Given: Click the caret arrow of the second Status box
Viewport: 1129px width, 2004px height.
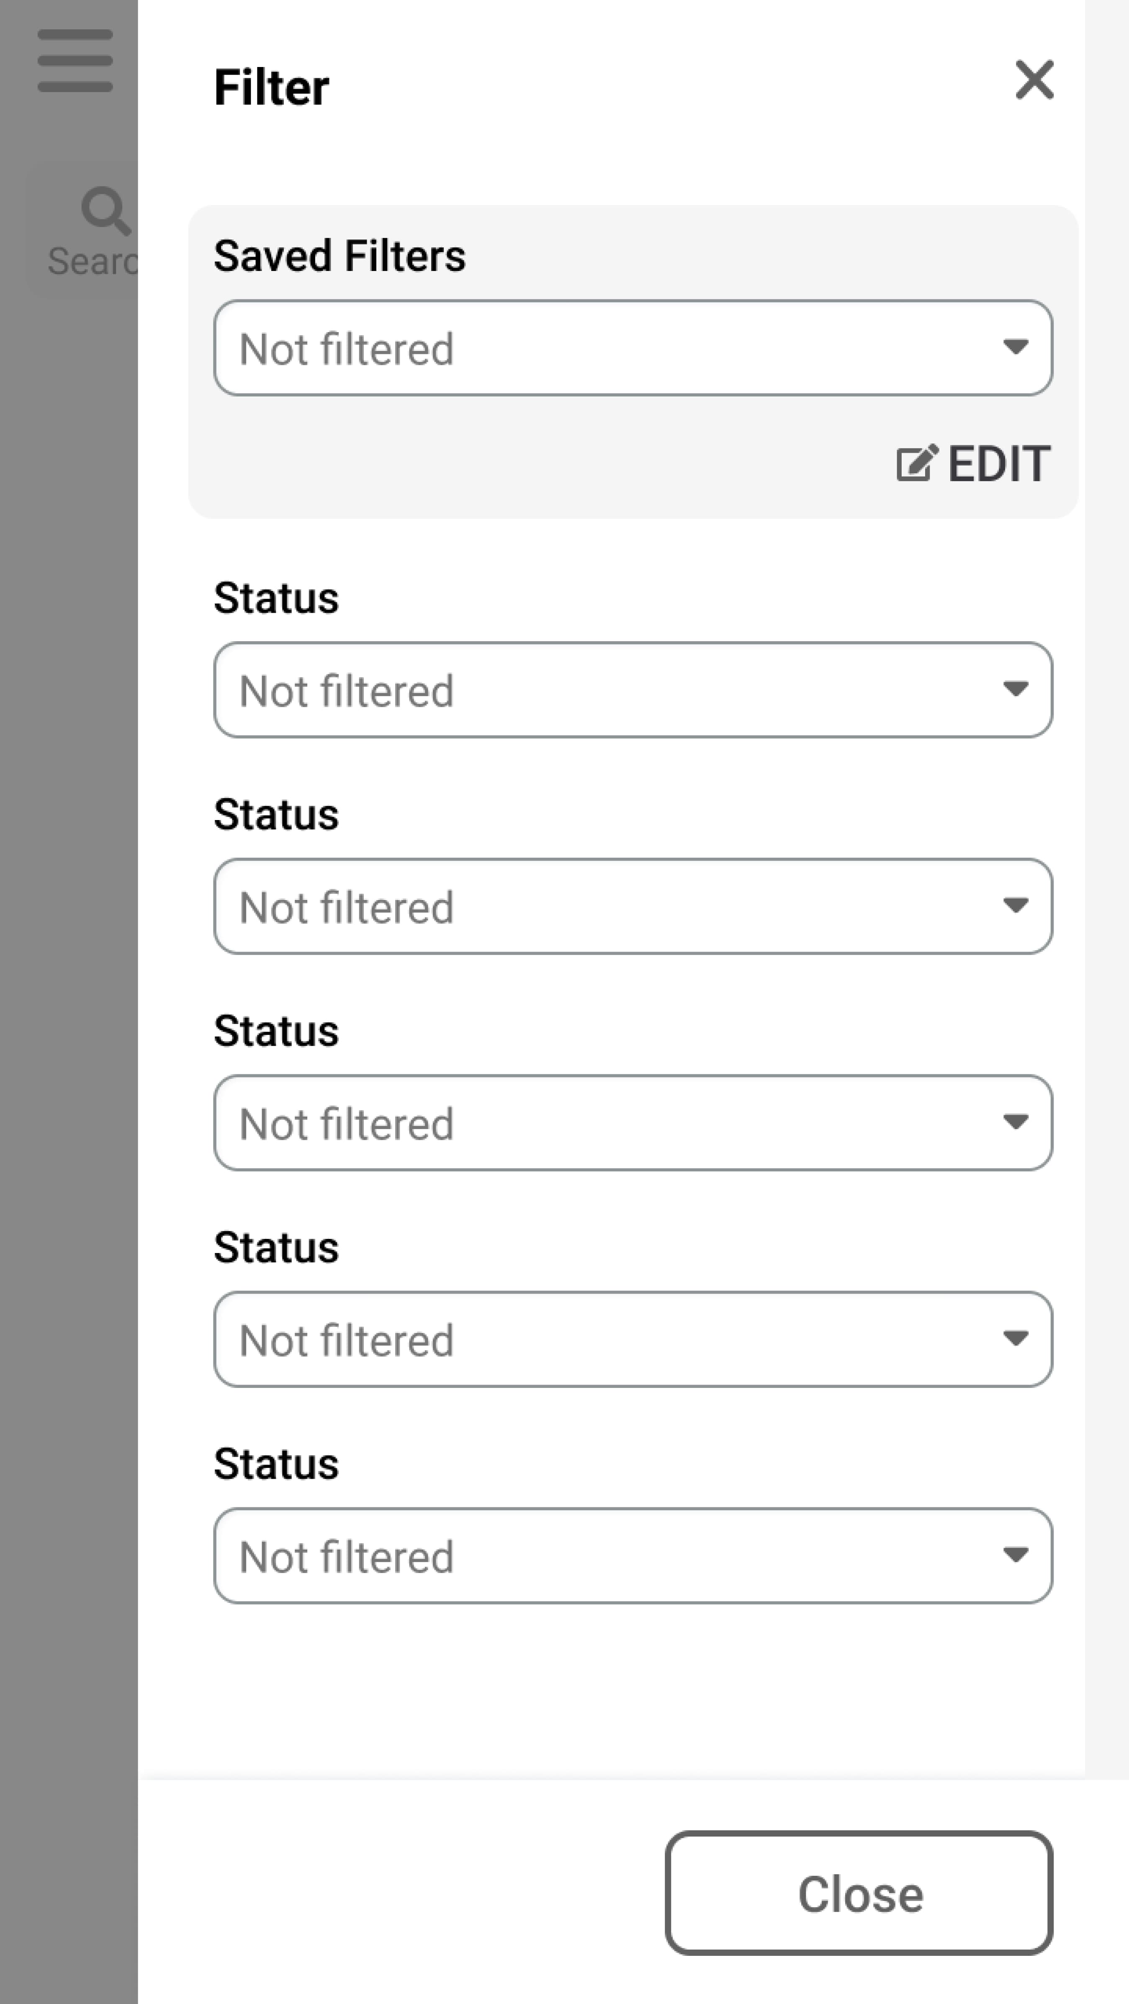Looking at the screenshot, I should pyautogui.click(x=1016, y=905).
